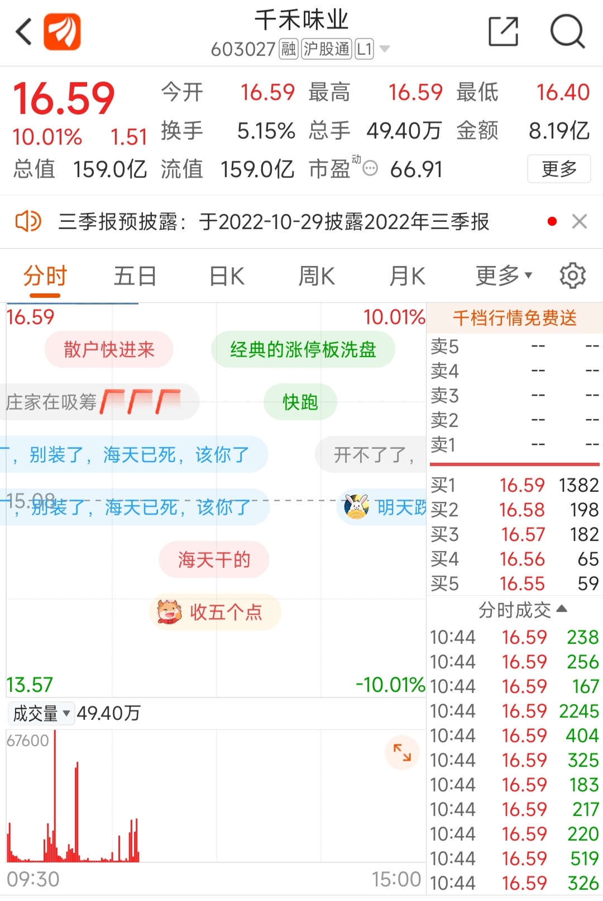Tap the red unread dot on notice
This screenshot has width=603, height=901.
click(x=552, y=221)
